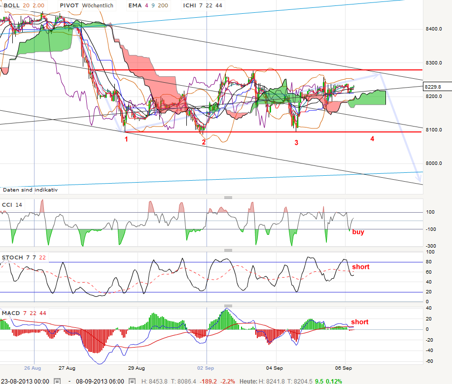Click the 'Daten sind indikativ' notice
Screen dimensions: 452x384
(x=30, y=190)
